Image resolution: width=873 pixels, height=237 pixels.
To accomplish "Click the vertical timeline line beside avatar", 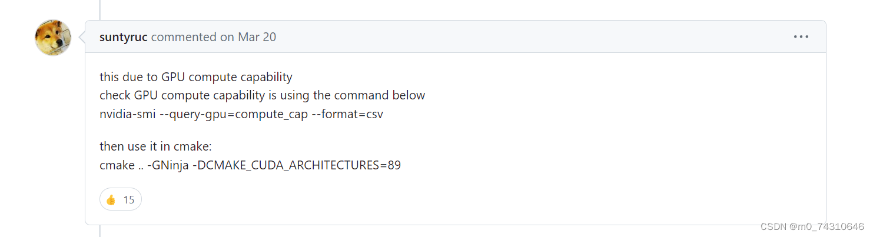I will 100,9.
